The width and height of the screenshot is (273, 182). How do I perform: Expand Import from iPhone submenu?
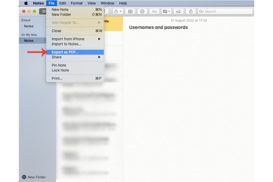tap(75, 39)
